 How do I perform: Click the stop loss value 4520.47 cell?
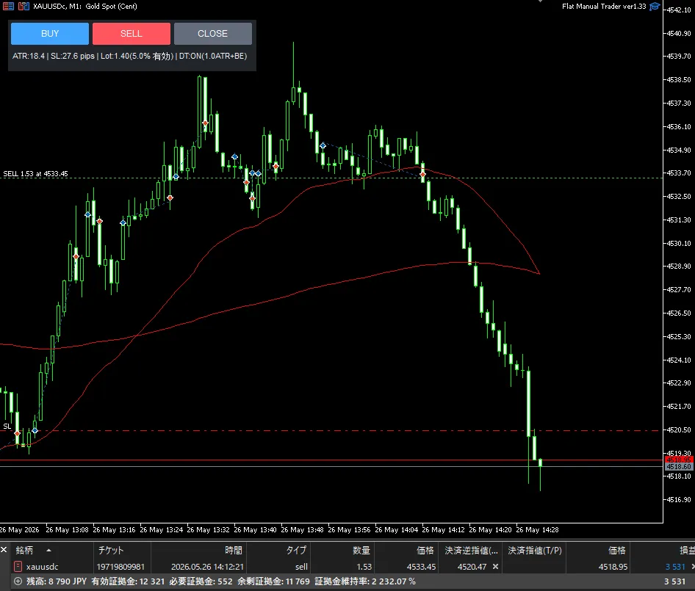(x=472, y=567)
